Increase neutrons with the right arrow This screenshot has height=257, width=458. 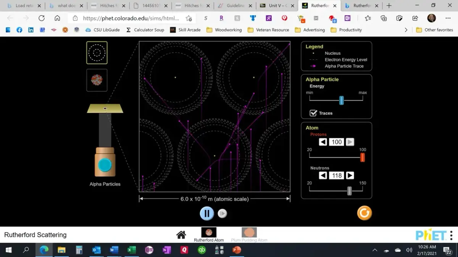coord(350,176)
